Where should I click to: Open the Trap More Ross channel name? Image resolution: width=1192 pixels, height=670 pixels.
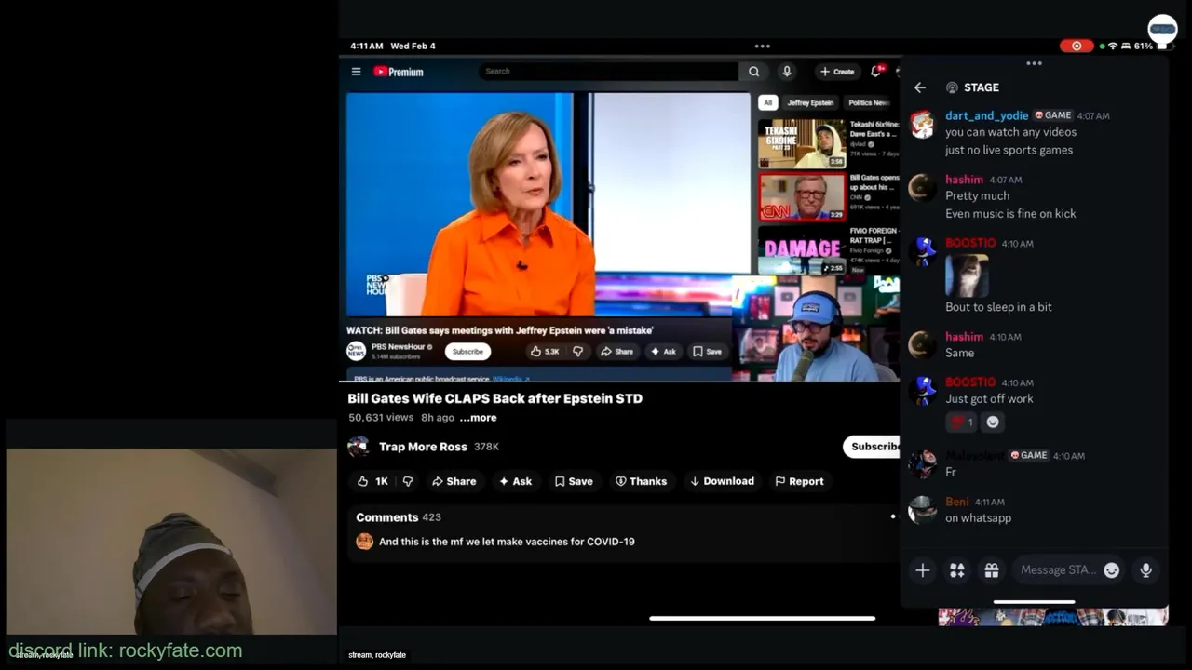[x=423, y=447]
